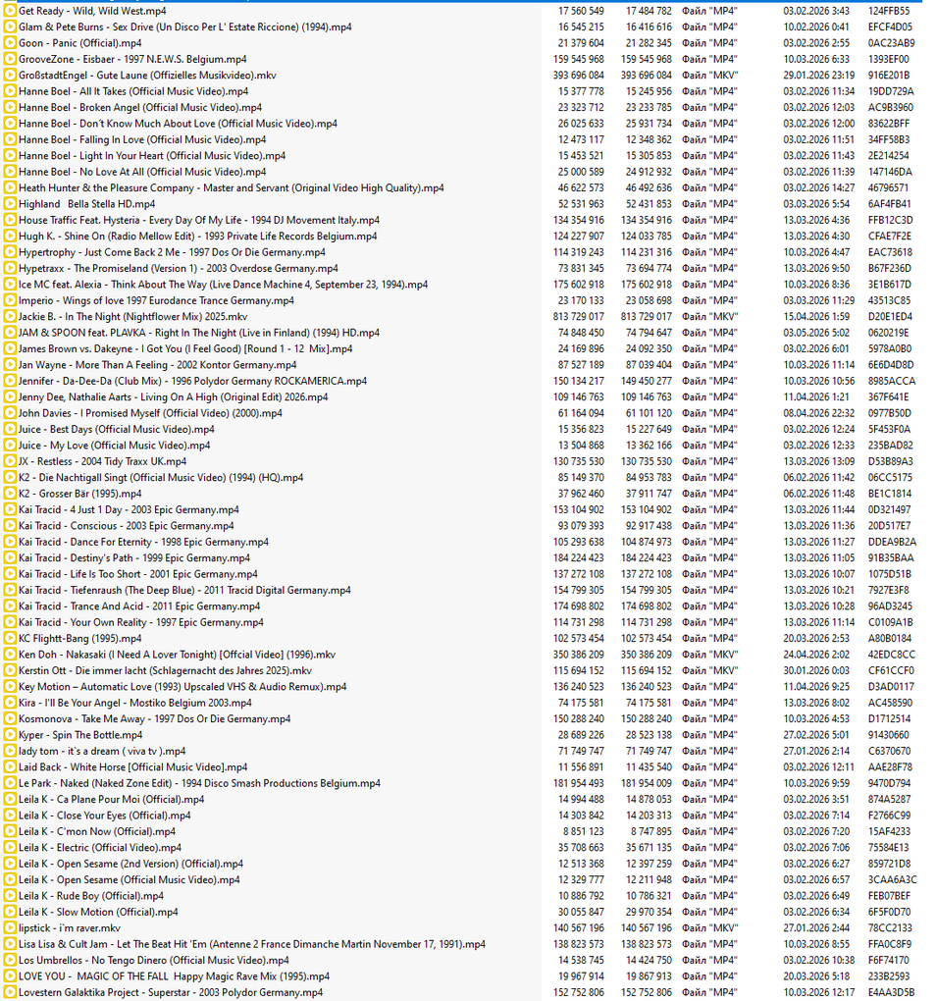The image size is (936, 1001).
Task: Click the icon next to Laid Back - White Horse
Action: (x=10, y=767)
